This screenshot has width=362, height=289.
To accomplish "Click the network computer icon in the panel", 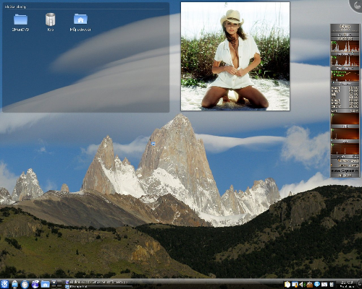I will click(14, 285).
